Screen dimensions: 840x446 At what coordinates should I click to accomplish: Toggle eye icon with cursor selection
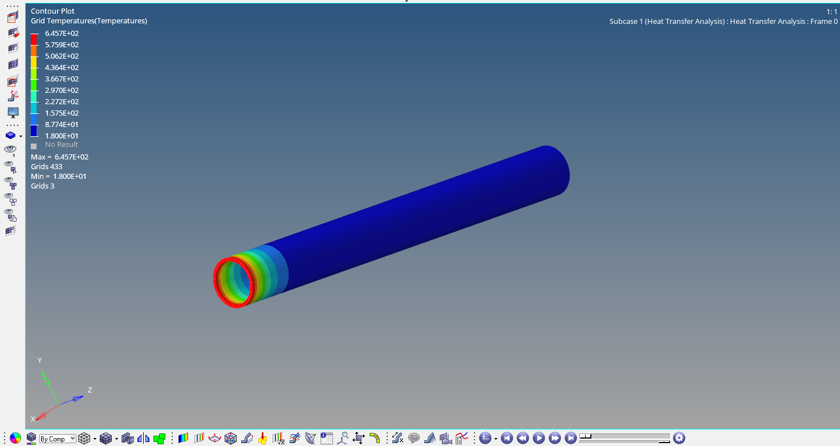coord(10,166)
